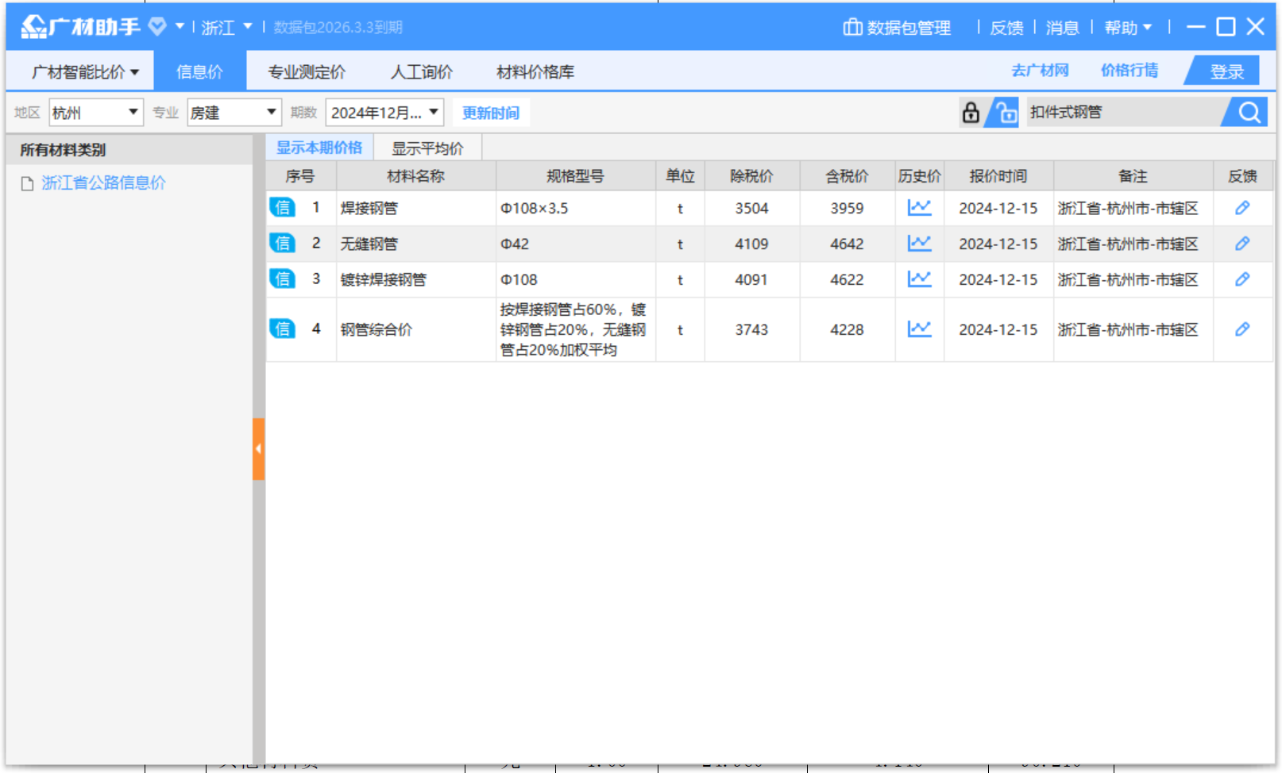Open 数据包管理 via its briefcase icon

851,26
